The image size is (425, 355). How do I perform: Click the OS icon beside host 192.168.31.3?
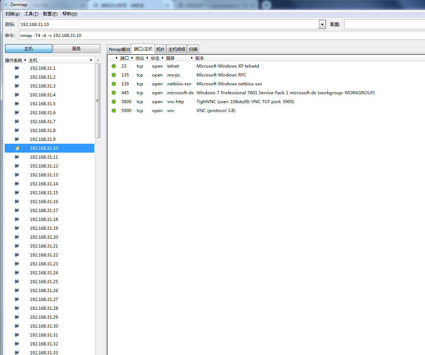(17, 86)
